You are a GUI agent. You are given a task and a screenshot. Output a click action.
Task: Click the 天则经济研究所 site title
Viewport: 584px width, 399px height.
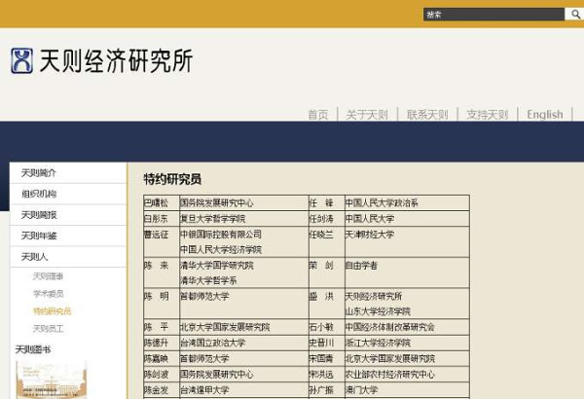(116, 60)
